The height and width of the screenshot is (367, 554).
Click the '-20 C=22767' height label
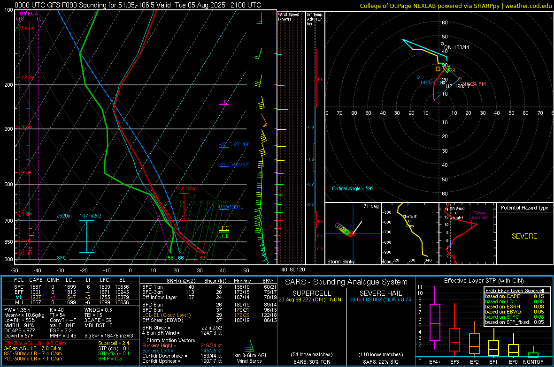234,165
